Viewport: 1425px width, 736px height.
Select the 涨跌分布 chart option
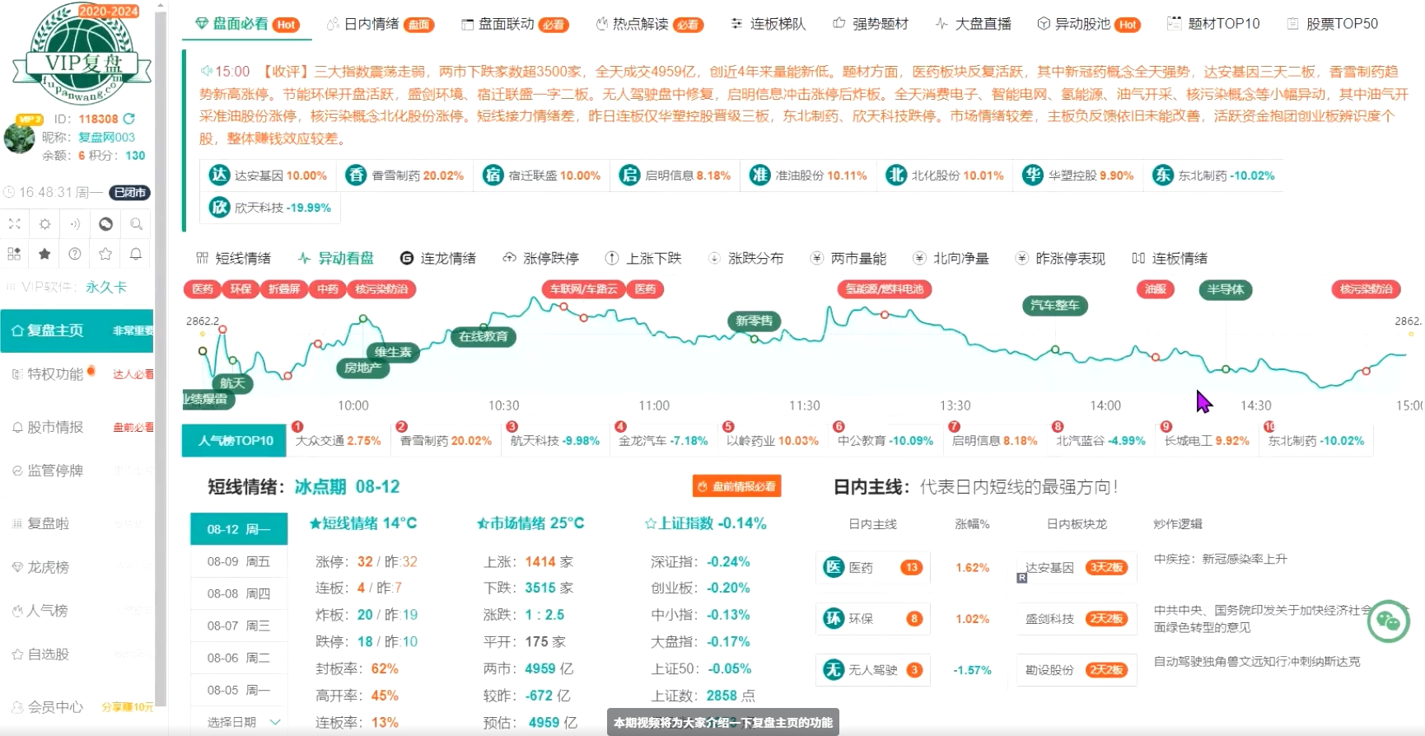745,258
